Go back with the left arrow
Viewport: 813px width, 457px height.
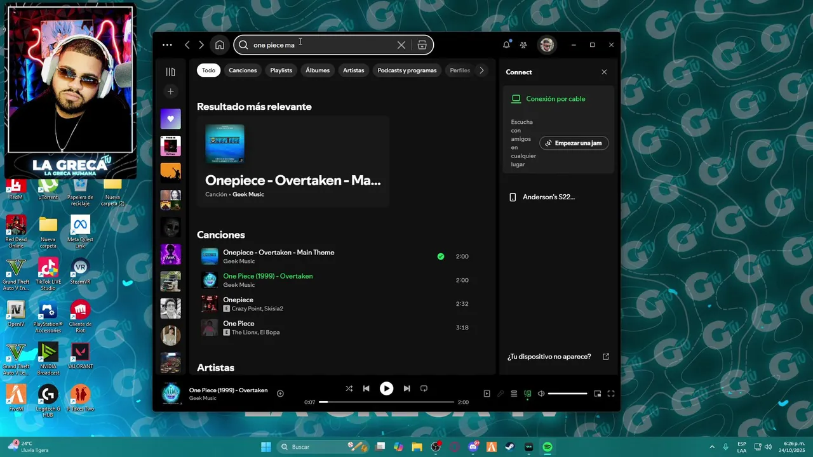[x=187, y=45]
